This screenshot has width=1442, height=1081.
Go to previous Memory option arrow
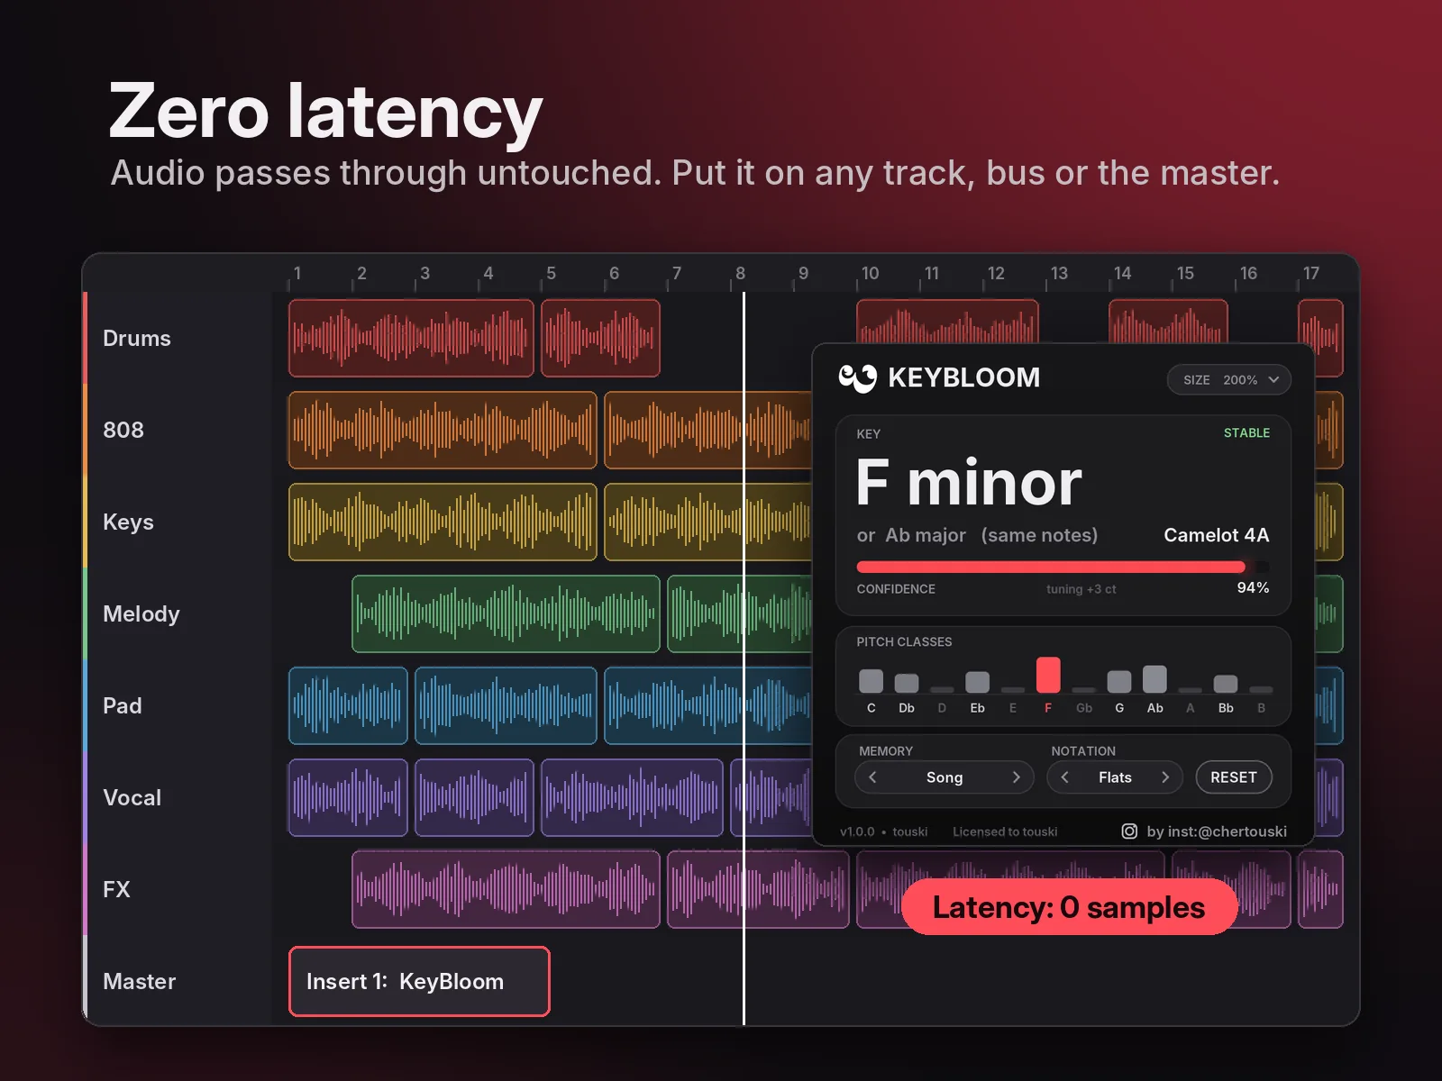point(872,777)
